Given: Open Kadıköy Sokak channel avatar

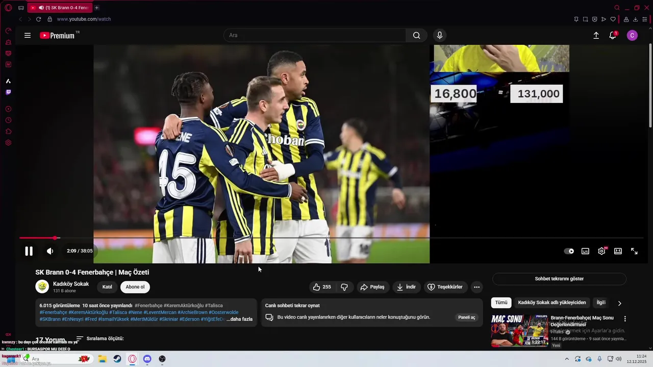Looking at the screenshot, I should pos(42,286).
